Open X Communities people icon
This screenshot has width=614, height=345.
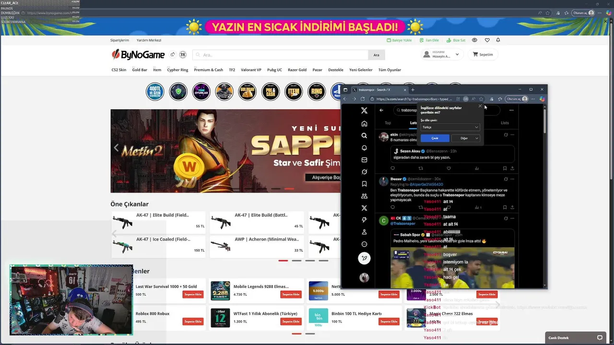[364, 196]
